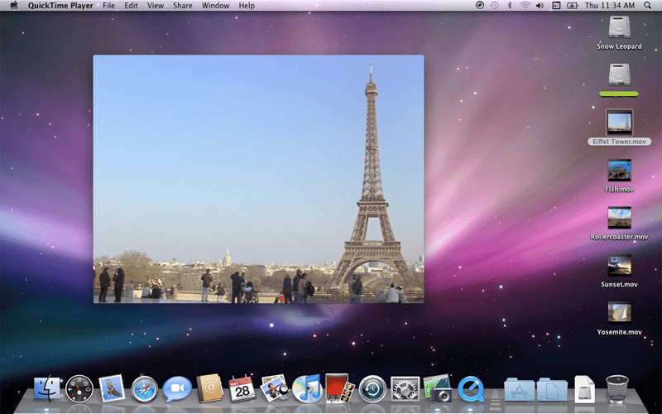
Task: Open the Share menu
Action: 182,6
